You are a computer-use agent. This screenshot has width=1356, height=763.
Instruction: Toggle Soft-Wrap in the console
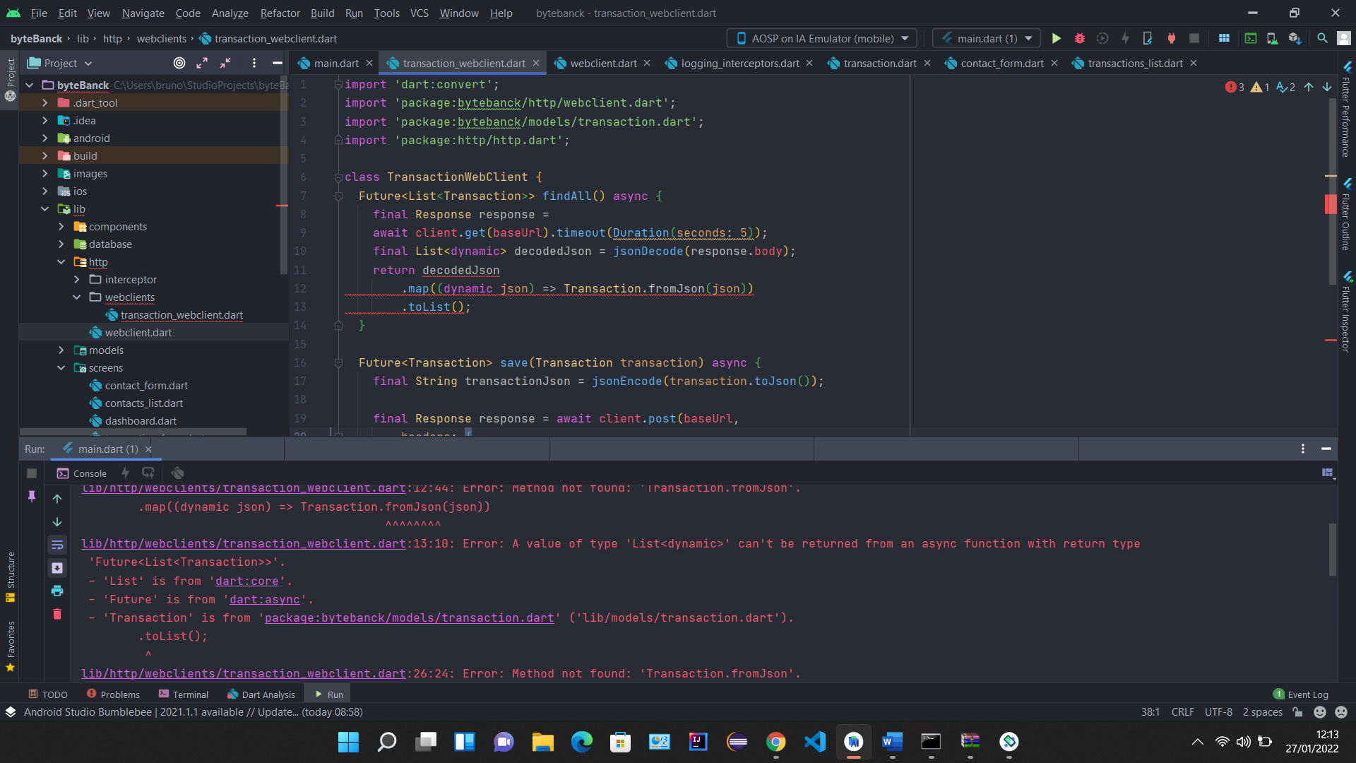57,545
